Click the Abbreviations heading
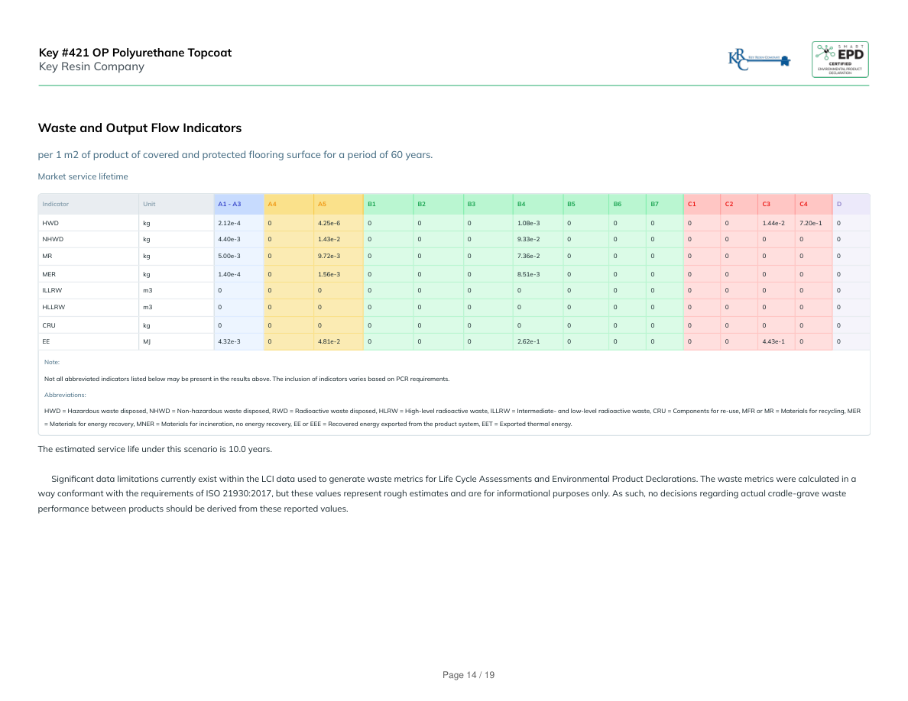The image size is (908, 701). tap(65, 395)
